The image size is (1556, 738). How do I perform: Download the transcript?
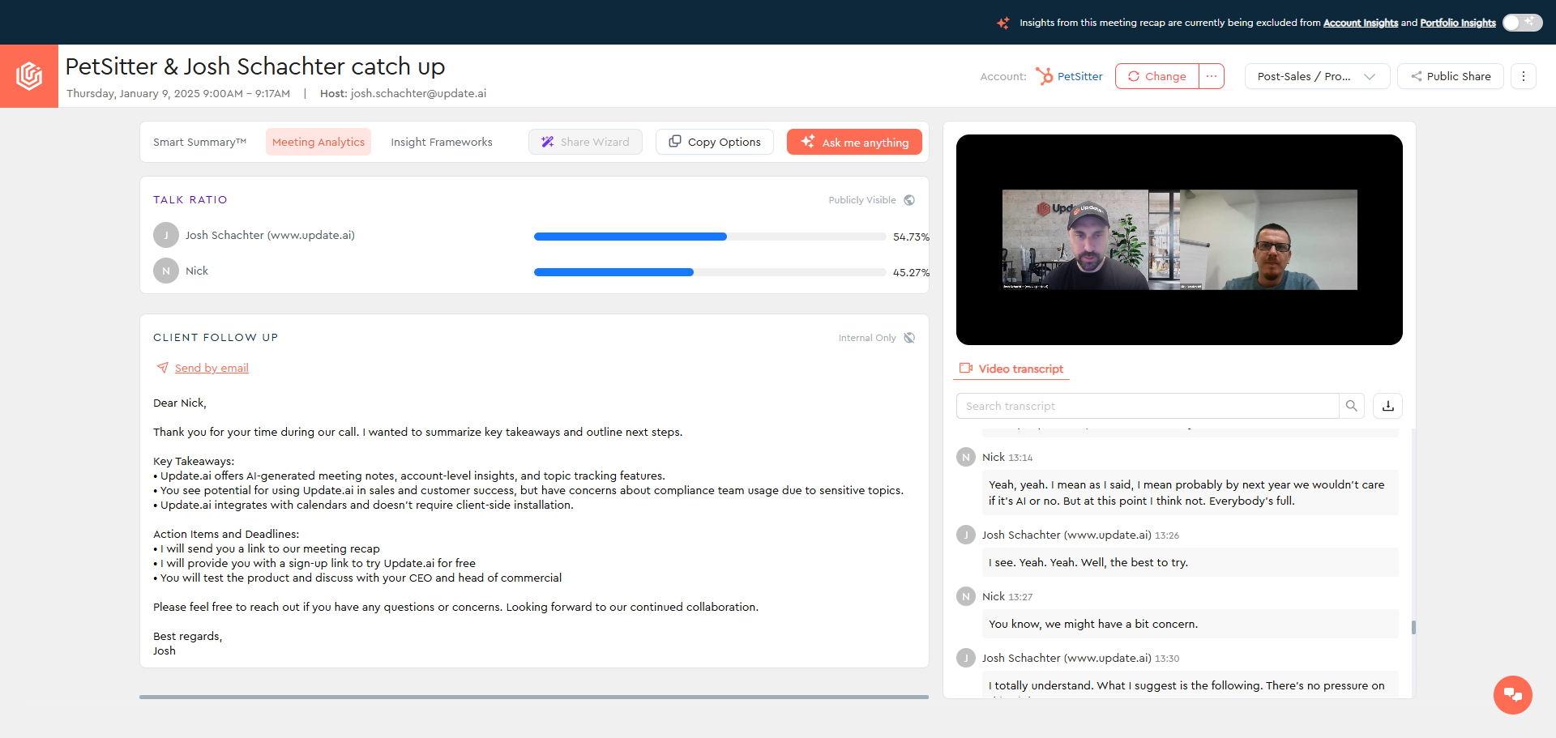click(1388, 406)
